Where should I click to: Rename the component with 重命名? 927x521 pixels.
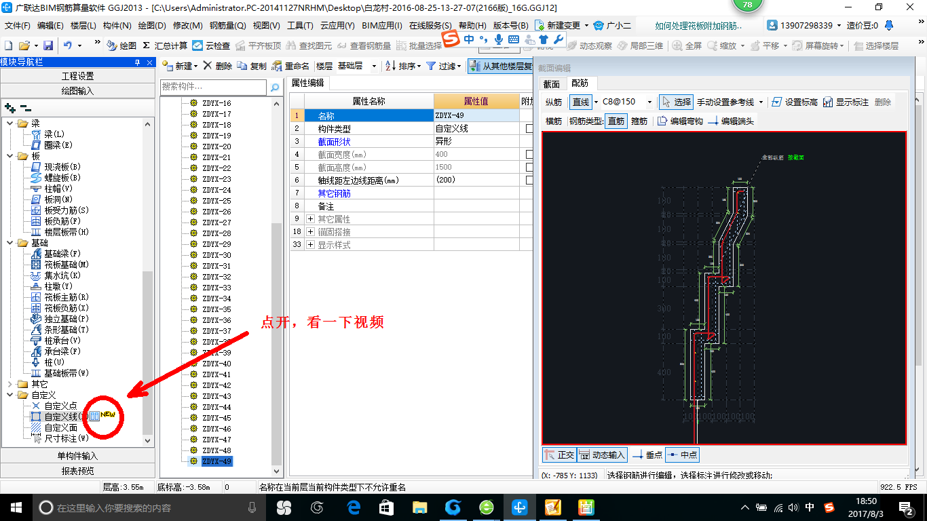pyautogui.click(x=291, y=66)
